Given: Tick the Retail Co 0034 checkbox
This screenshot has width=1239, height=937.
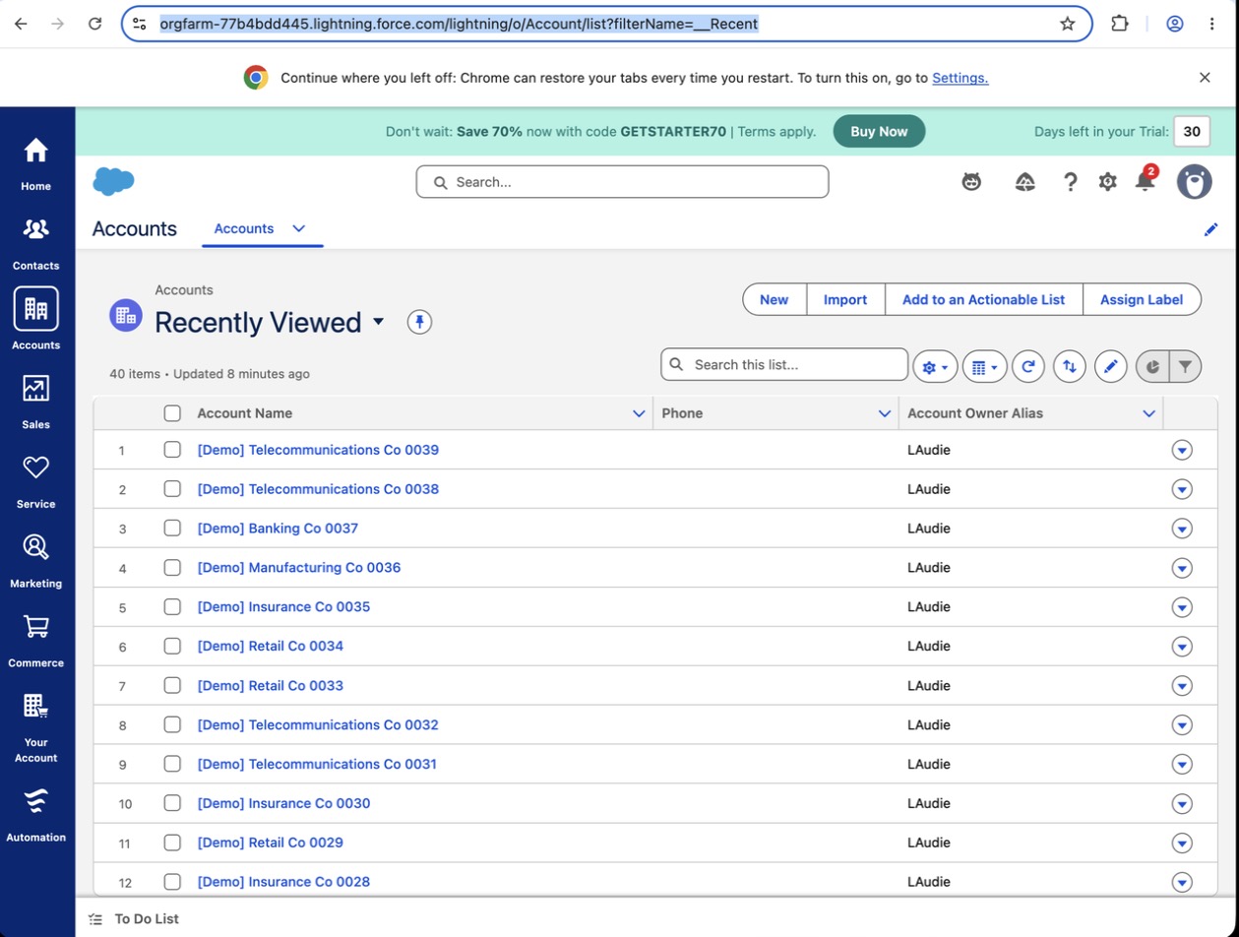Looking at the screenshot, I should pos(172,647).
